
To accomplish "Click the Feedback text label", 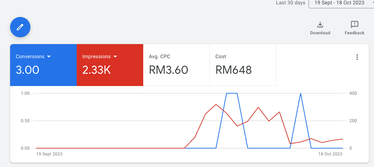I will pos(354,33).
